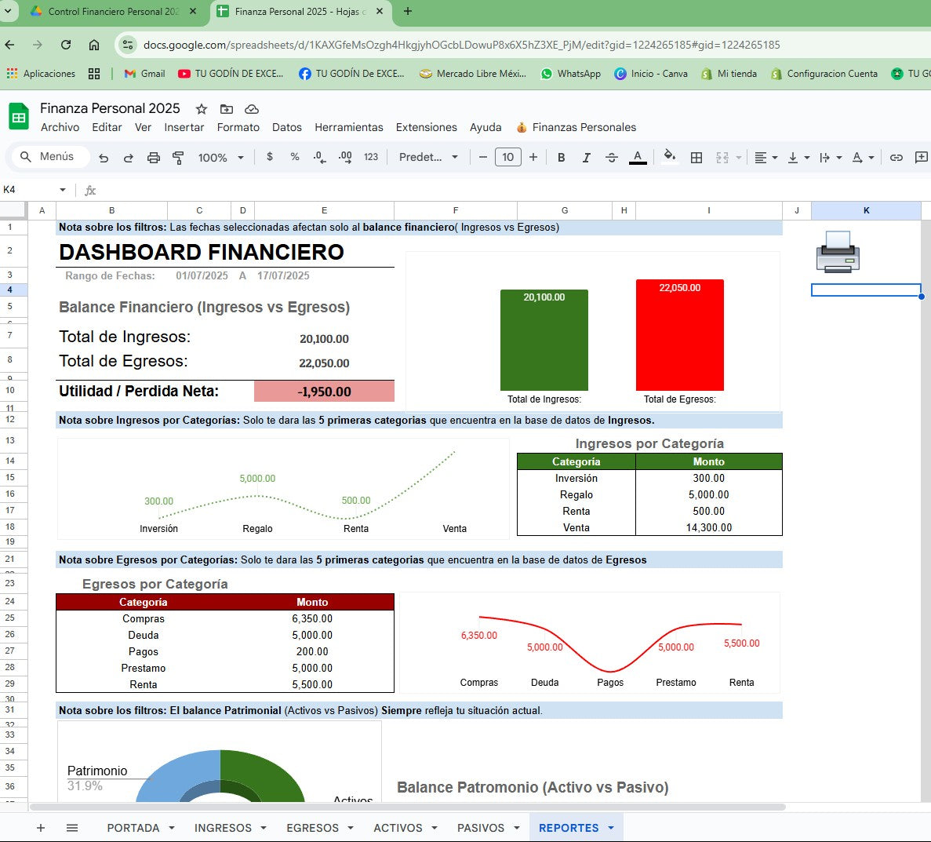Open the horizontal align dropdown
The height and width of the screenshot is (842, 931).
(x=766, y=158)
